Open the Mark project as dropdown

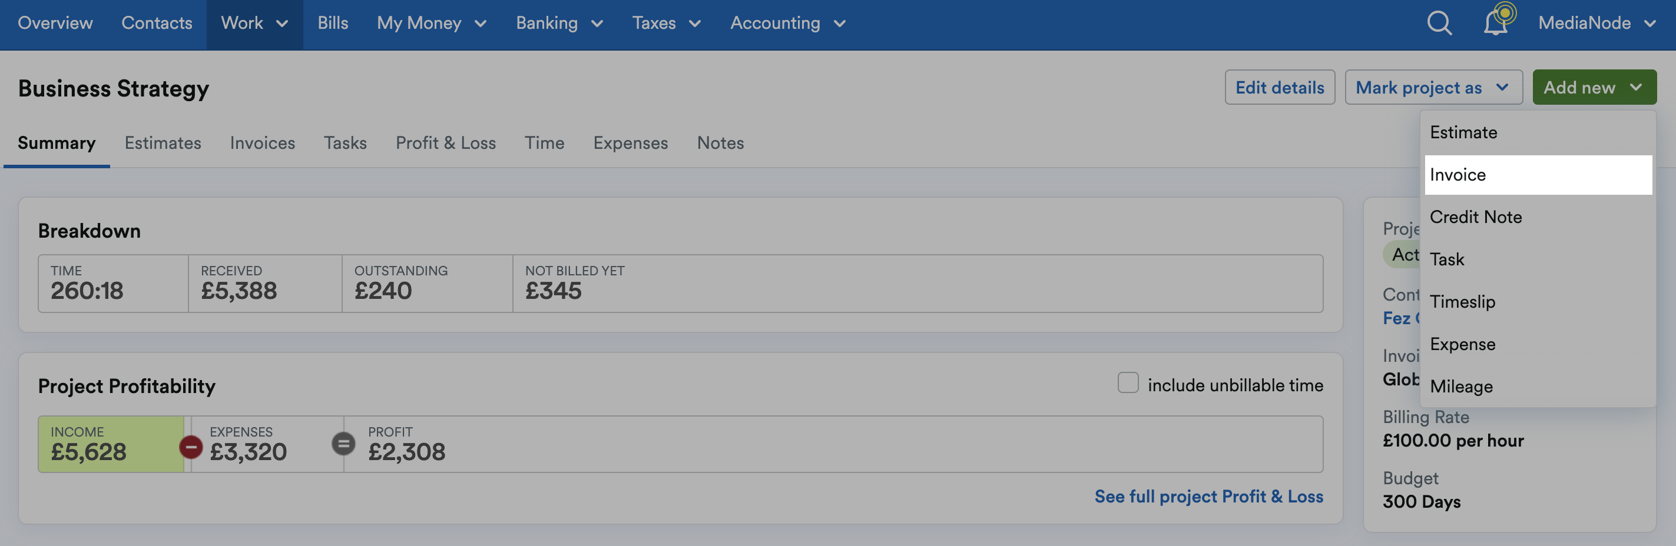pos(1433,87)
